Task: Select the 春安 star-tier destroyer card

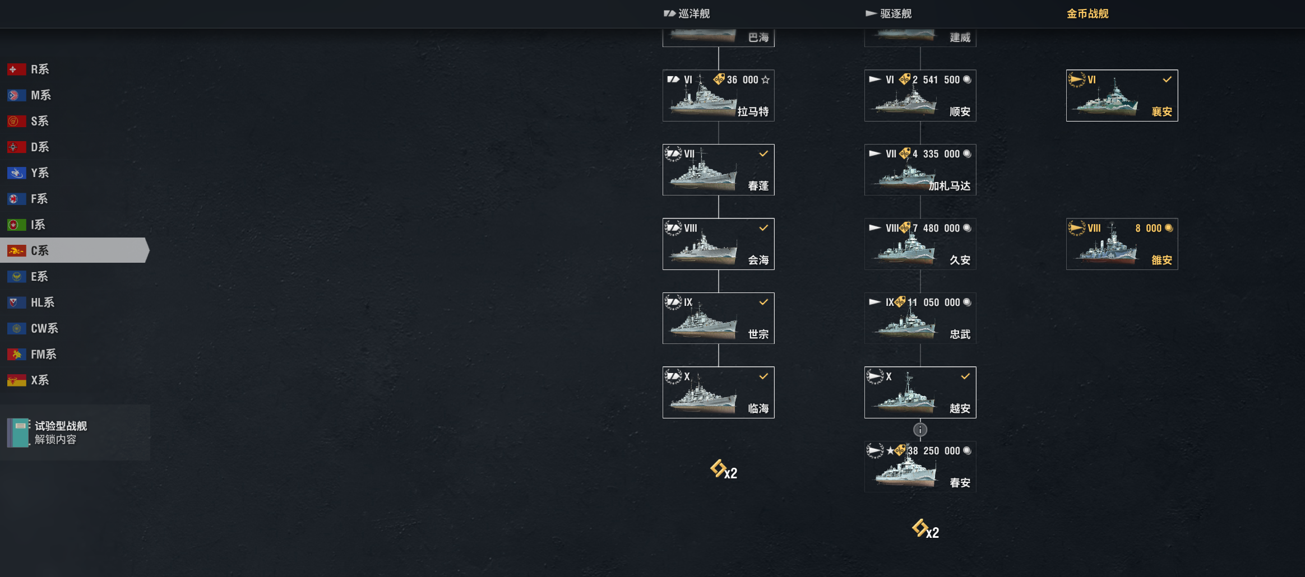Action: [920, 467]
